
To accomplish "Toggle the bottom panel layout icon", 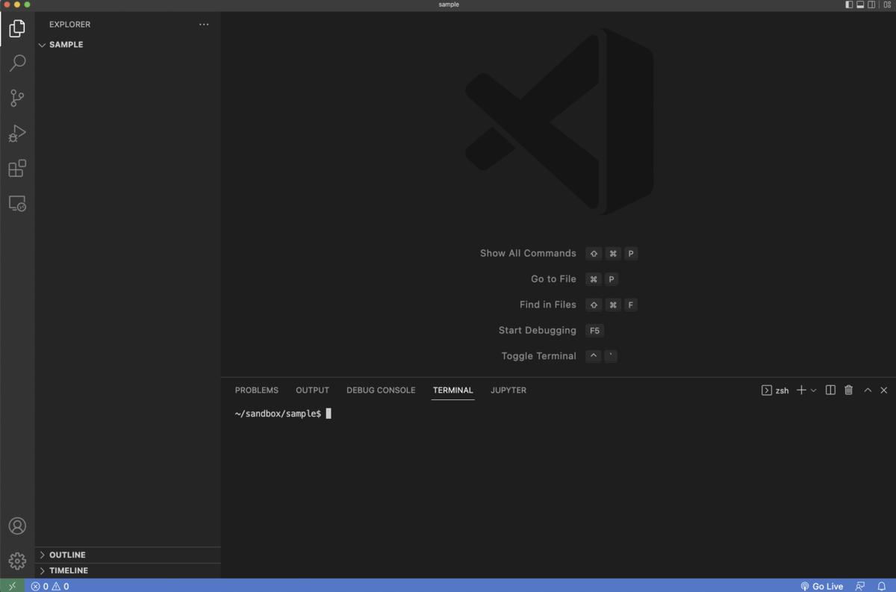I will point(860,4).
